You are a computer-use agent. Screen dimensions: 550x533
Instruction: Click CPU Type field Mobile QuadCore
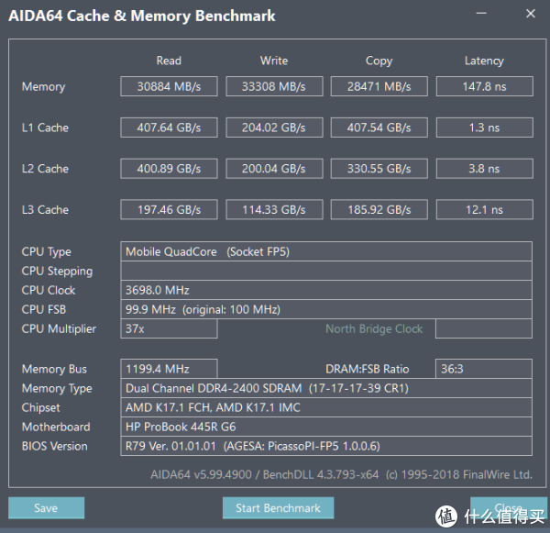(x=326, y=251)
